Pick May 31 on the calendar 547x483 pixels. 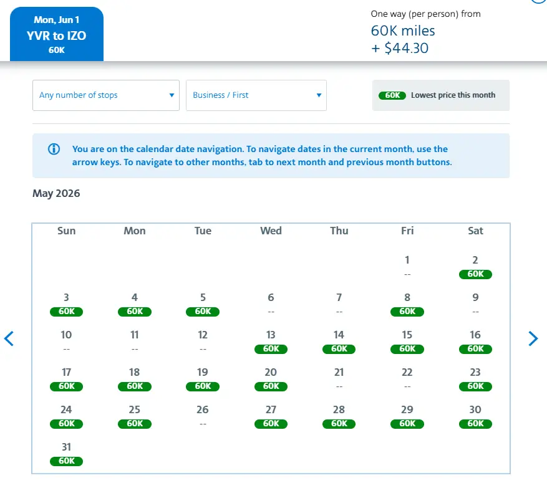pyautogui.click(x=66, y=454)
